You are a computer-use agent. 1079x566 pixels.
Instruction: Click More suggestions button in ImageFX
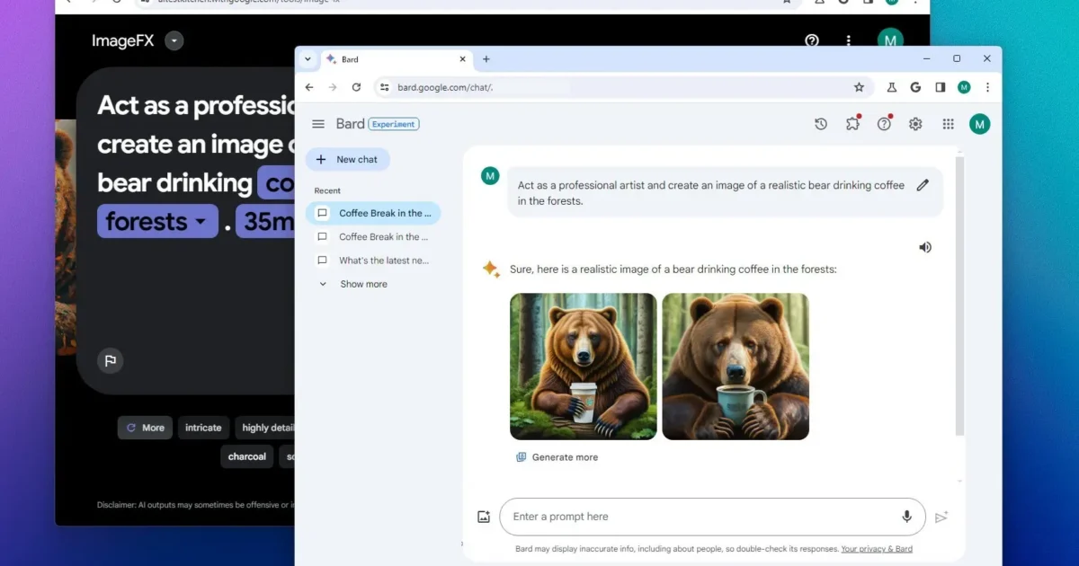[145, 428]
